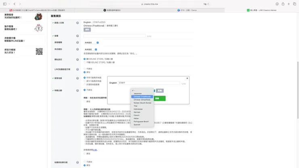The width and height of the screenshot is (299, 168).
Task: Click the QR code image in sidebar
Action: [x=39, y=51]
